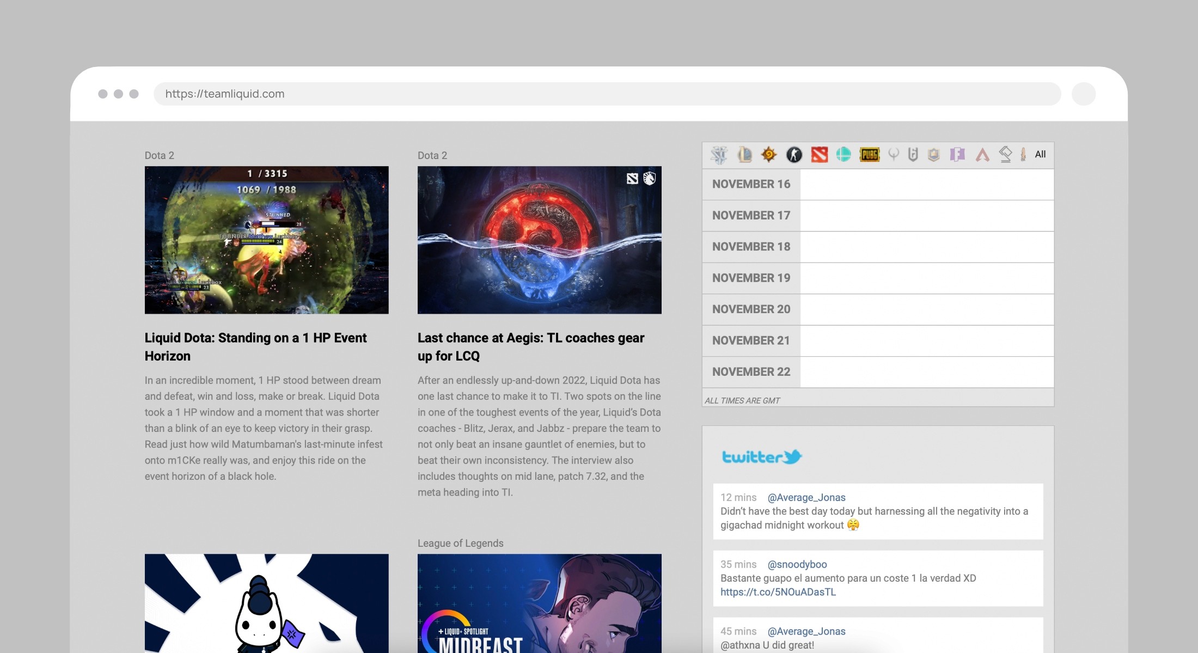
Task: Open the November 16 calendar row
Action: click(x=751, y=184)
